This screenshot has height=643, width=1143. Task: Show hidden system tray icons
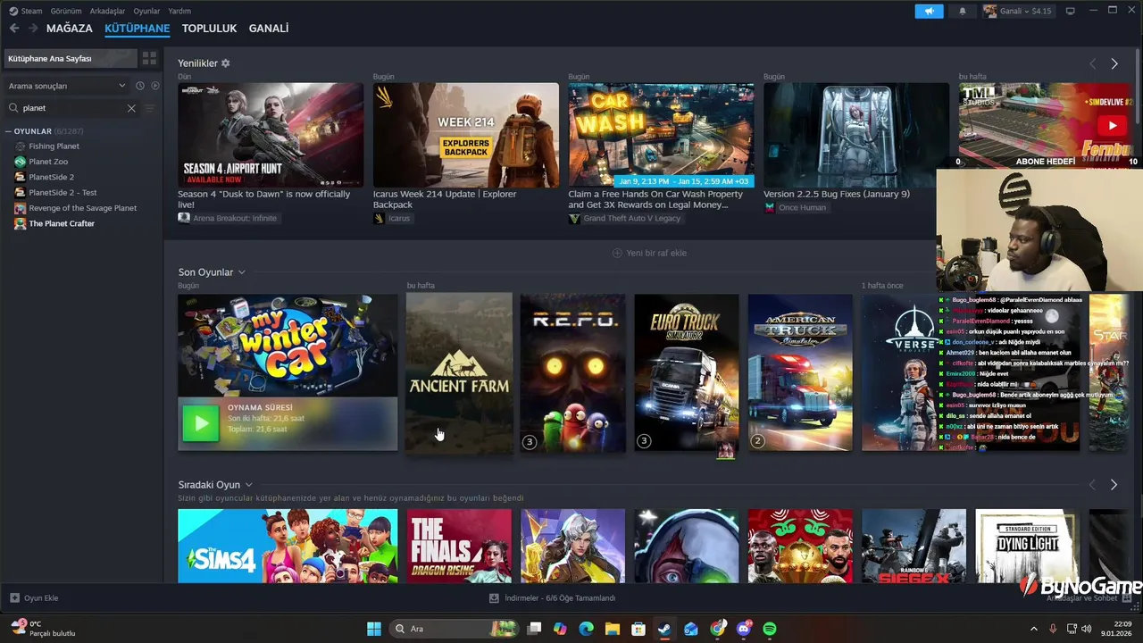(x=1035, y=629)
